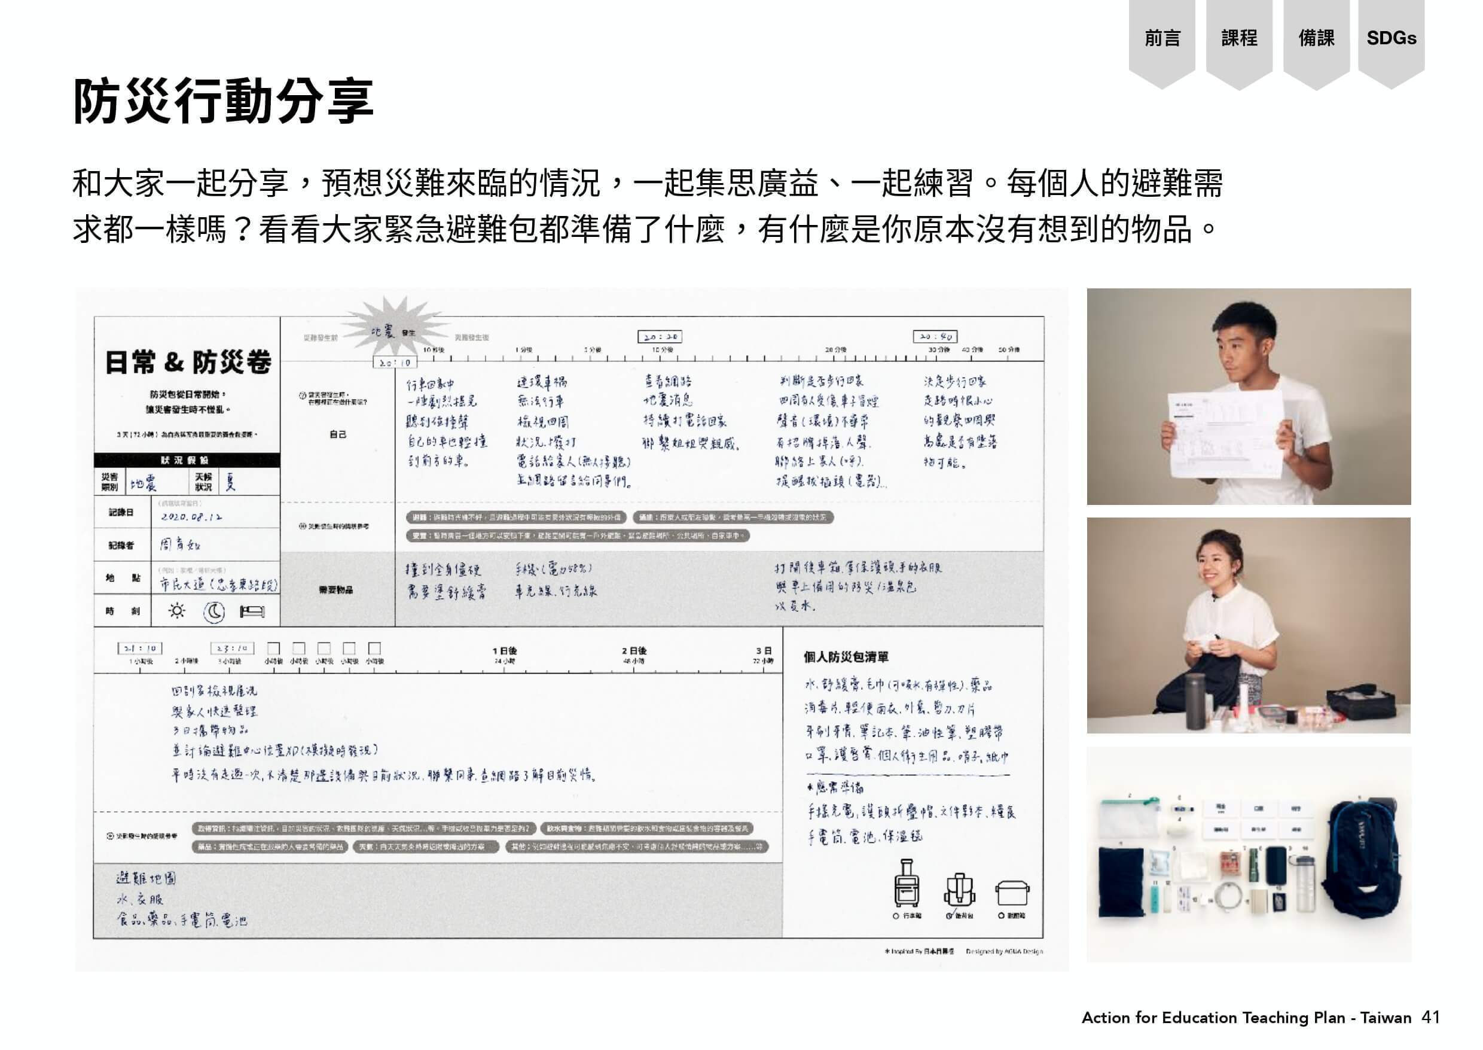
Task: Click the 2 日後 timeline marker
Action: coord(634,656)
